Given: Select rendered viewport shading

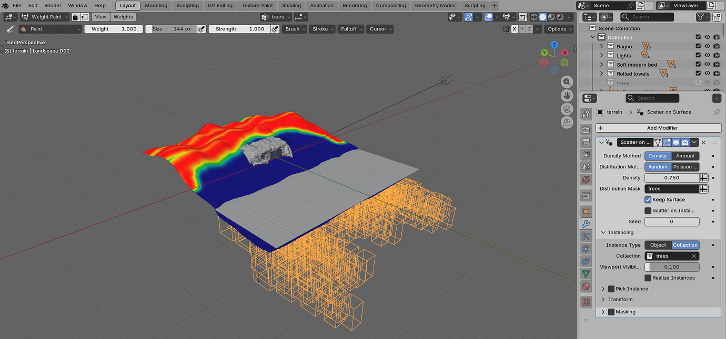Looking at the screenshot, I should 559,17.
